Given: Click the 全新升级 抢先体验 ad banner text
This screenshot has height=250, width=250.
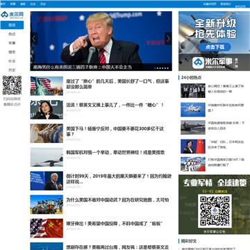Looking at the screenshot, I should pyautogui.click(x=215, y=28).
